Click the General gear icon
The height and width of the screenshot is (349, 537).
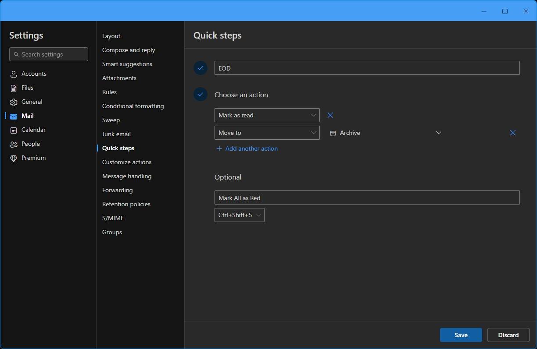click(14, 102)
